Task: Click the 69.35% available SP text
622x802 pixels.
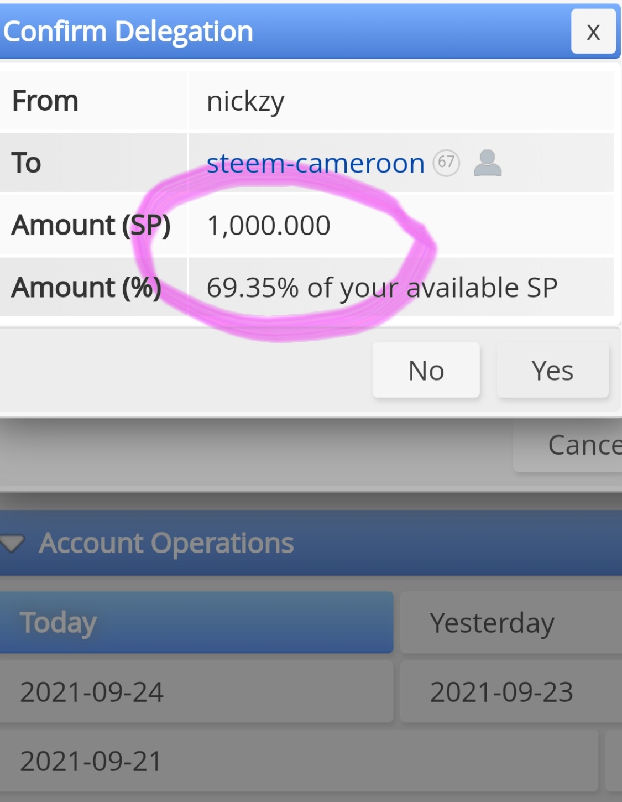Action: [x=381, y=288]
